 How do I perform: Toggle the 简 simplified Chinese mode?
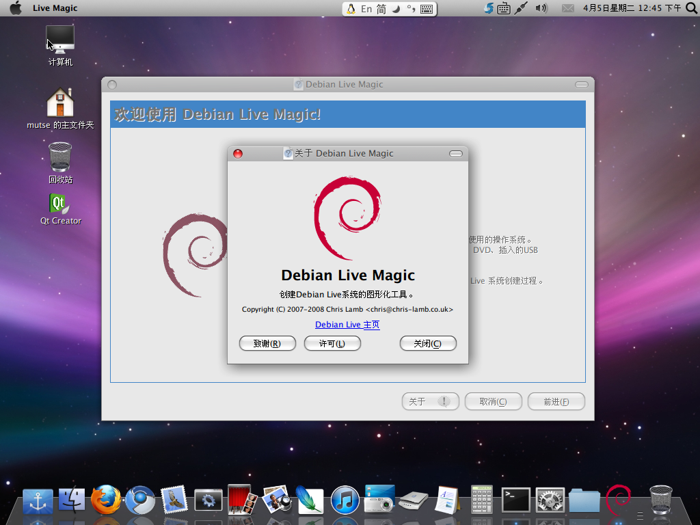(381, 9)
